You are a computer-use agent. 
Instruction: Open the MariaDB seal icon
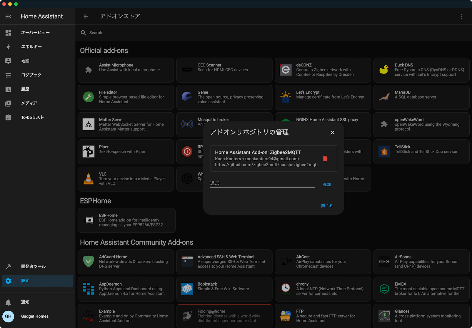pos(384,97)
